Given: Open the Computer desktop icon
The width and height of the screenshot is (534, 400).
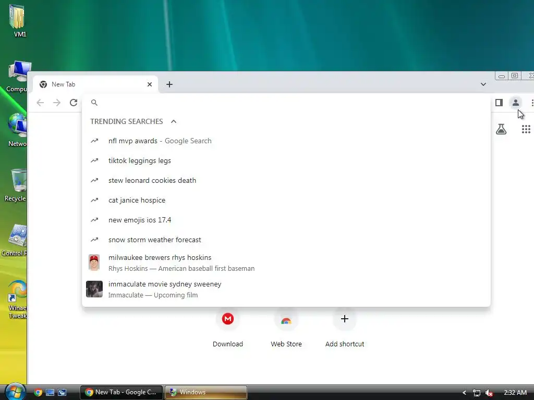Looking at the screenshot, I should (17, 77).
